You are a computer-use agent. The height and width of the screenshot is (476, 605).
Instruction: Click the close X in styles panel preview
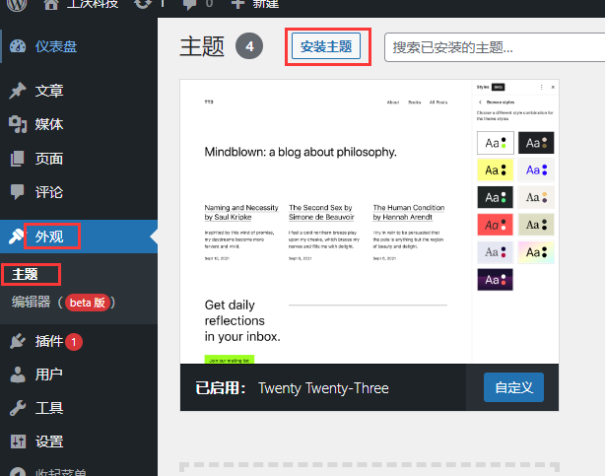click(553, 88)
